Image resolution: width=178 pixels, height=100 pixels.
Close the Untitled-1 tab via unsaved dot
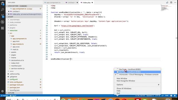coord(77,2)
